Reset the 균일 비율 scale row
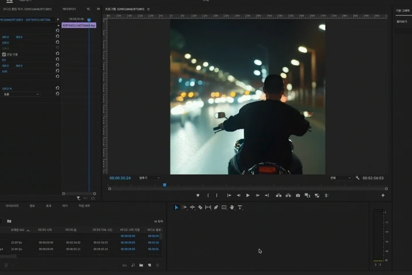The height and width of the screenshot is (275, 412). [x=57, y=53]
